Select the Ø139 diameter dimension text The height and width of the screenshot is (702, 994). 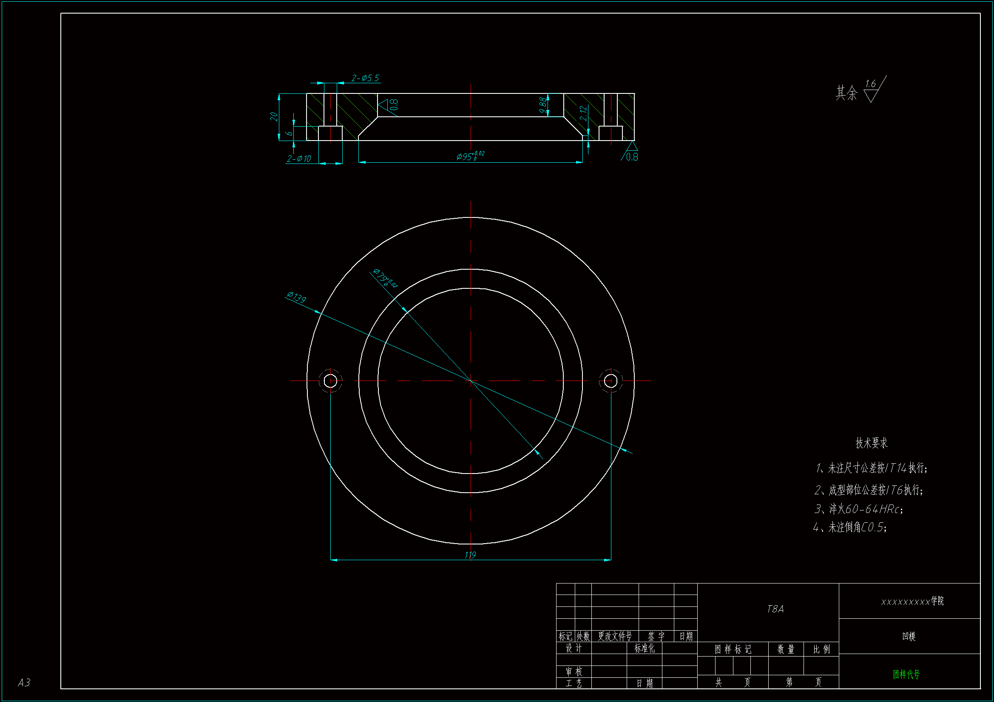(x=297, y=297)
